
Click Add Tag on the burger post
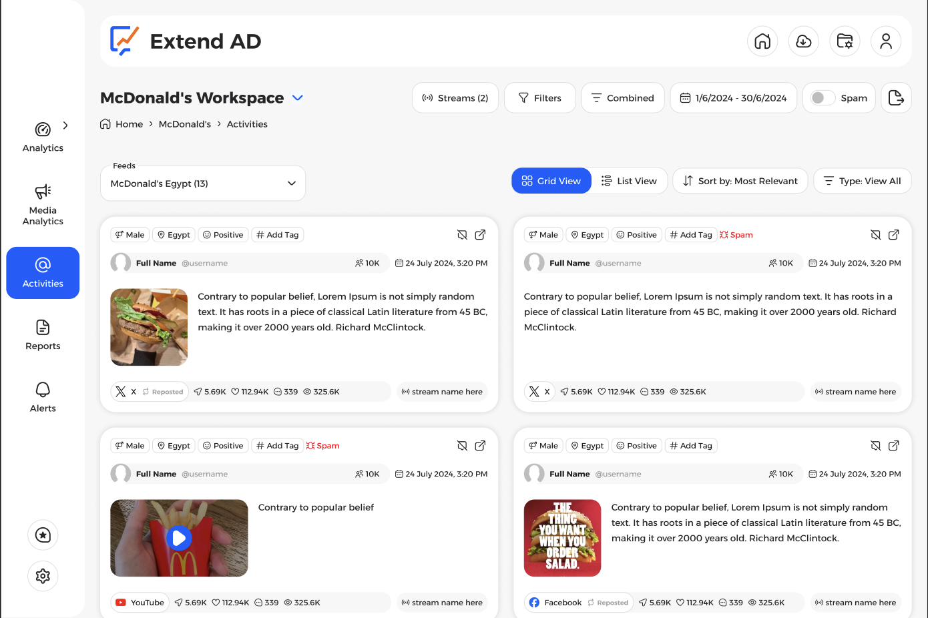(x=278, y=235)
